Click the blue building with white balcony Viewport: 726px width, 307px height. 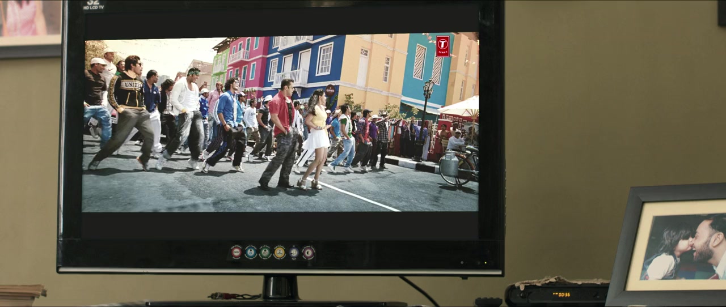301,62
